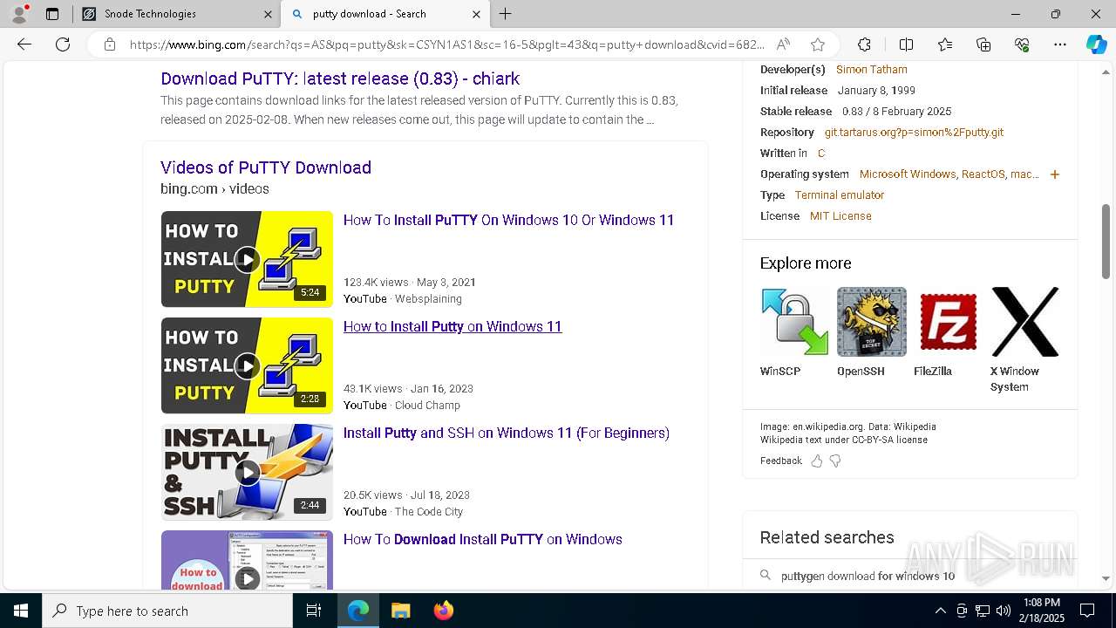1116x628 pixels.
Task: Open Install Putty and SSH on Windows 11 link
Action: tap(507, 433)
